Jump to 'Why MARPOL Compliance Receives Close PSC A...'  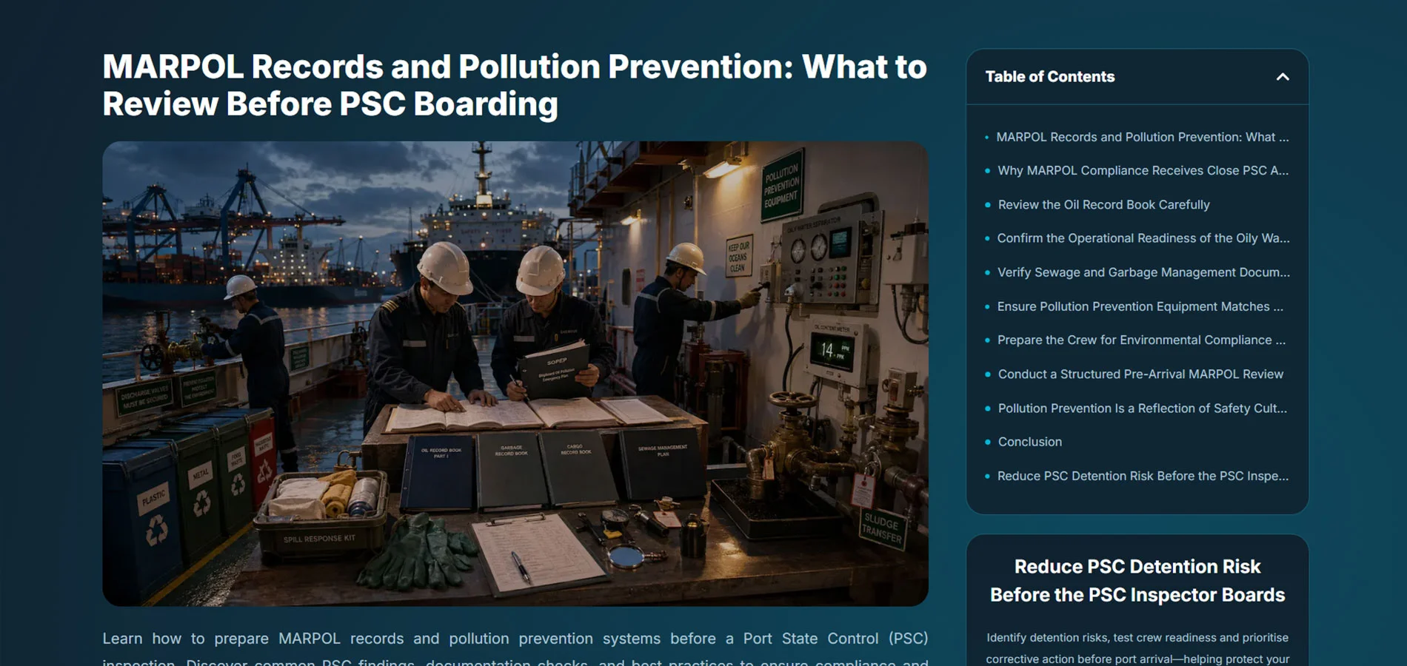coord(1143,170)
